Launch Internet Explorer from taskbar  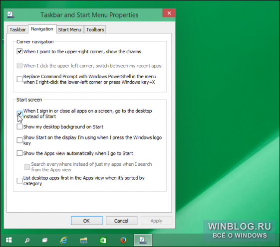(x=64, y=240)
